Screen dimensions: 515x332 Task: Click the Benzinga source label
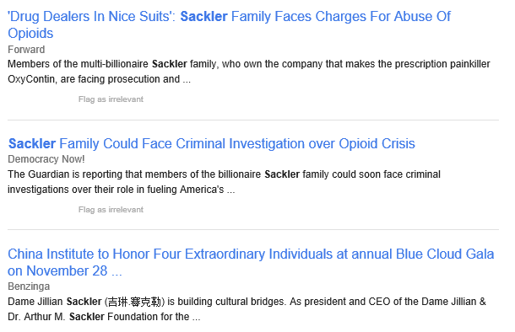[29, 286]
